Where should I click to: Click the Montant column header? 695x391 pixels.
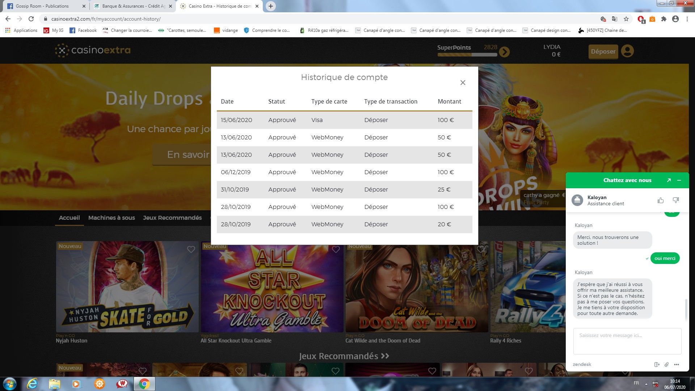click(x=449, y=101)
